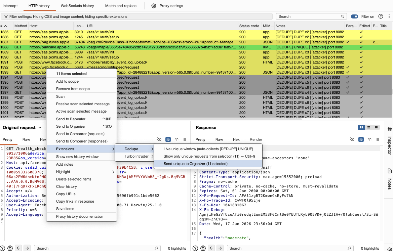Expand the Dedupe submenu
393x251 pixels.
(x=134, y=149)
